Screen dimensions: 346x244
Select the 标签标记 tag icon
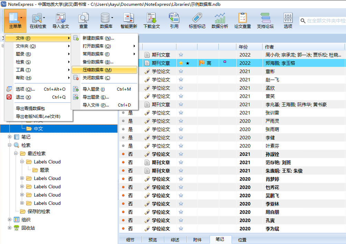click(197, 20)
